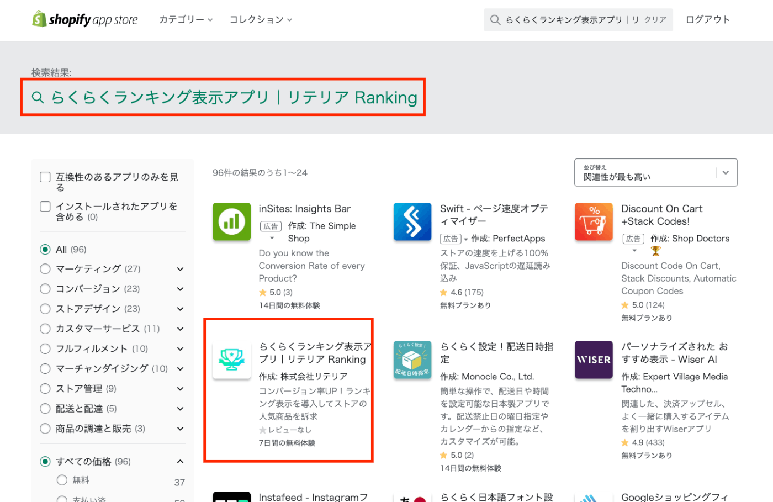Select フルフィルメント (10) radio button
Viewport: 773px width, 502px height.
tap(45, 348)
